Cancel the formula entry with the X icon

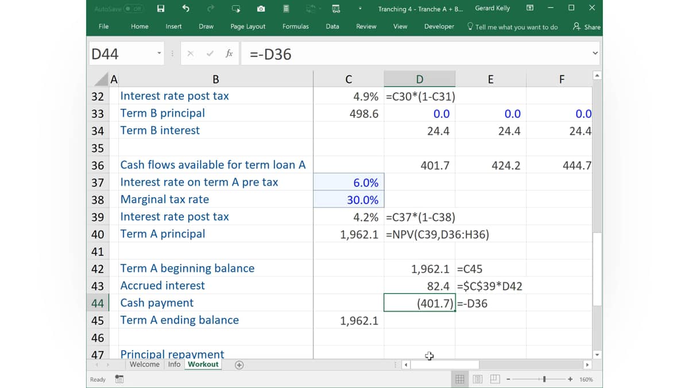coord(191,54)
